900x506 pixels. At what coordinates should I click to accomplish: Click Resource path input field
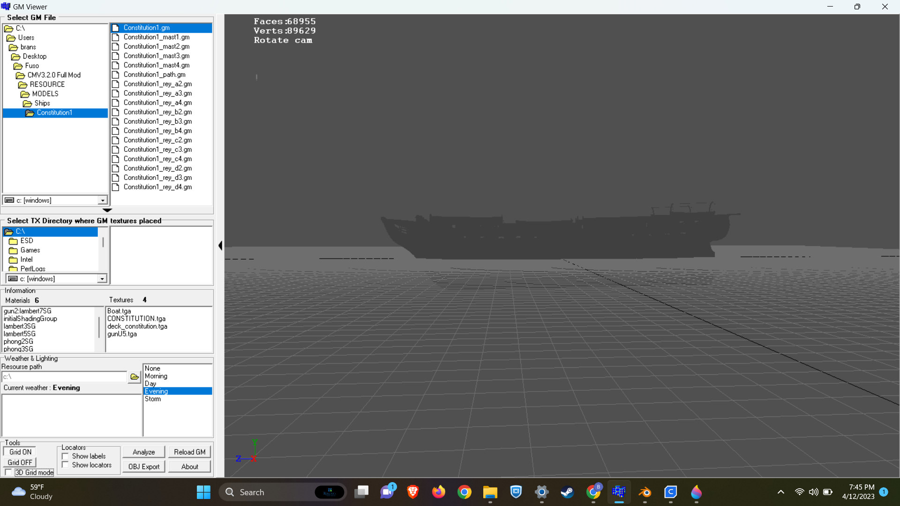point(64,377)
